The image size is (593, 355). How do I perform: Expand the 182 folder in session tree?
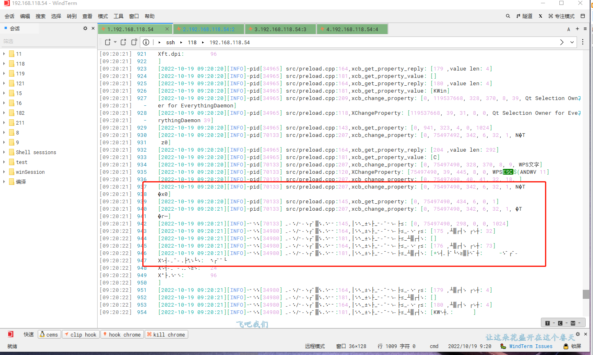[x=4, y=113]
